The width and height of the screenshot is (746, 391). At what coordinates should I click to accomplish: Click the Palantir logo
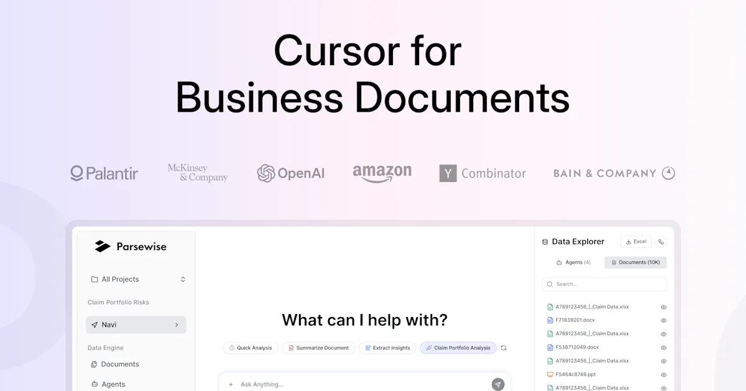104,173
